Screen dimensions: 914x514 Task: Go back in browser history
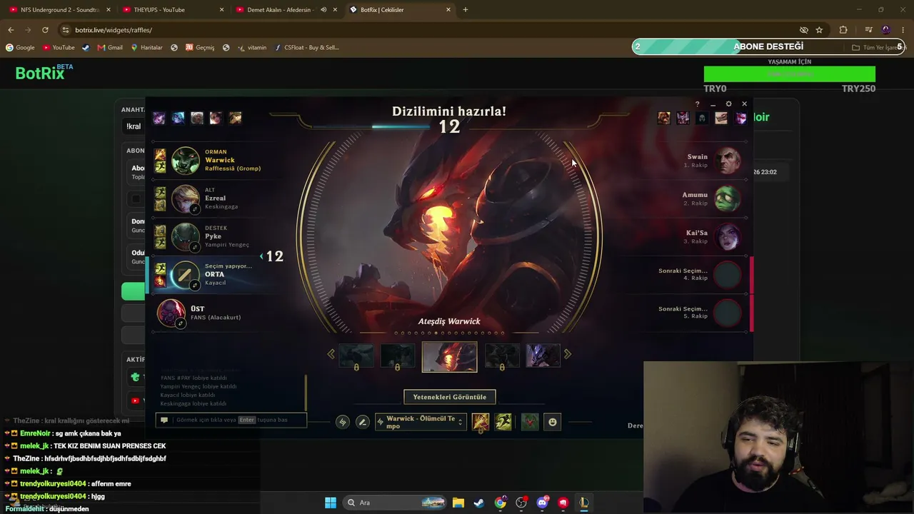pyautogui.click(x=11, y=30)
